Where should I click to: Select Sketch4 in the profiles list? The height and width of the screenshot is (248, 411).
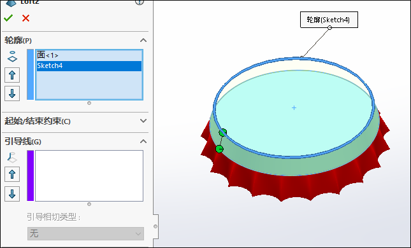89,65
